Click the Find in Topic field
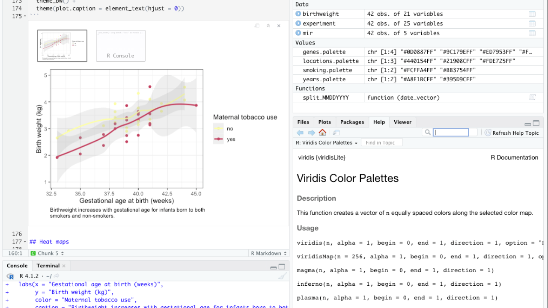 coord(382,142)
